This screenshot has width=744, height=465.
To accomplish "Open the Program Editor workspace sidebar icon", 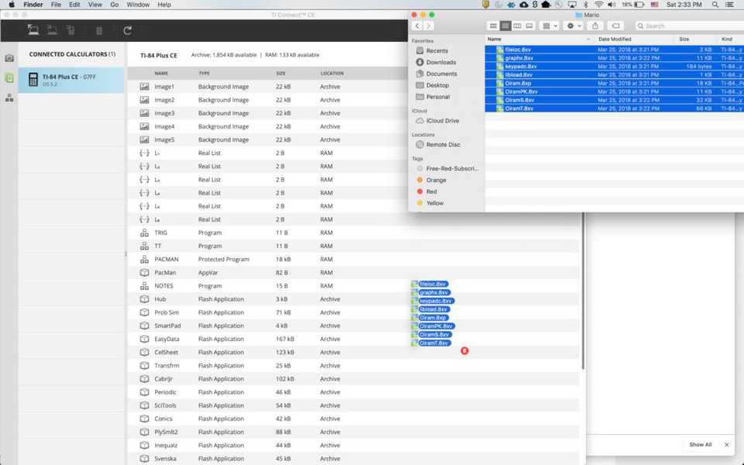I will click(x=9, y=98).
